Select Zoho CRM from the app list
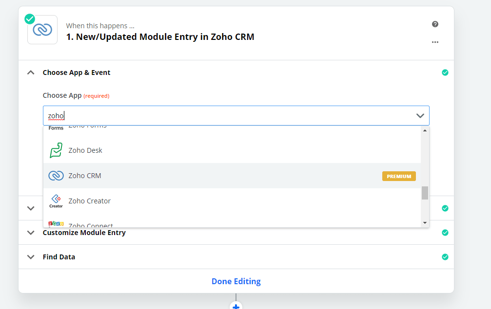Screen dimensions: 491x309 click(232, 176)
